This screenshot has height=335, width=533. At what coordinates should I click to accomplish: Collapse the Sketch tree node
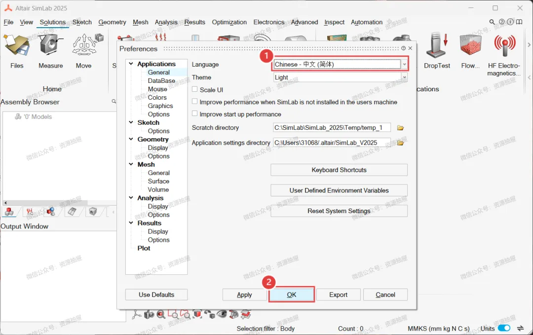(131, 122)
